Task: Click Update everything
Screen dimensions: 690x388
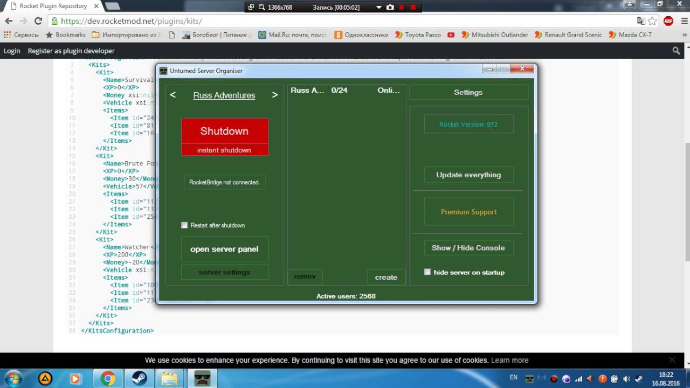Action: click(468, 175)
